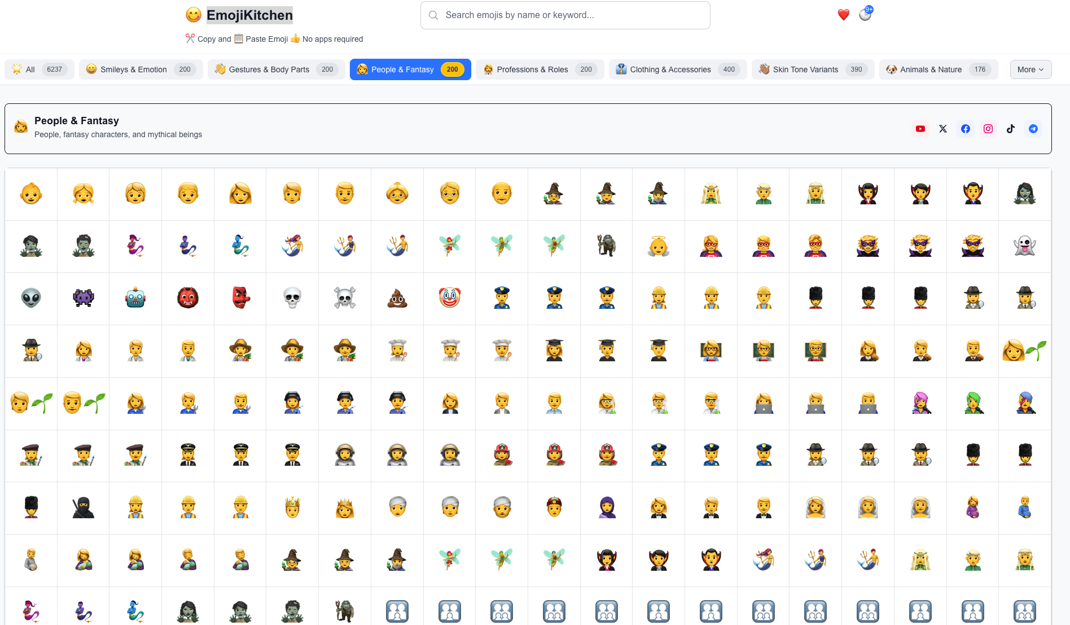This screenshot has height=625, width=1070.
Task: Open the TikTok social link
Action: point(1011,129)
